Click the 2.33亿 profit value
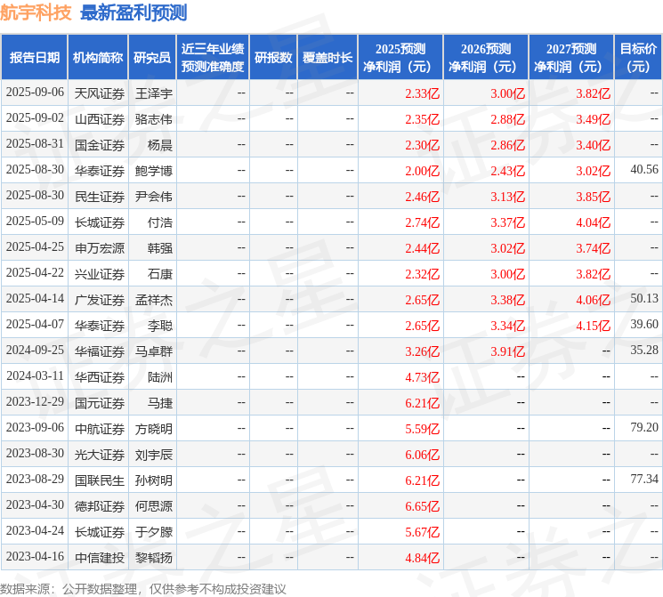This screenshot has width=663, height=597. click(x=423, y=93)
